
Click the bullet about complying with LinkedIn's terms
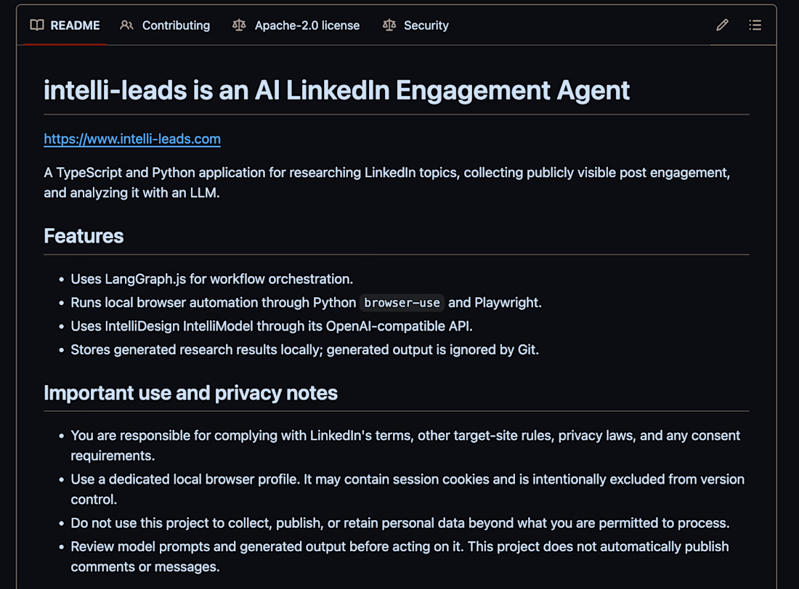click(x=405, y=445)
